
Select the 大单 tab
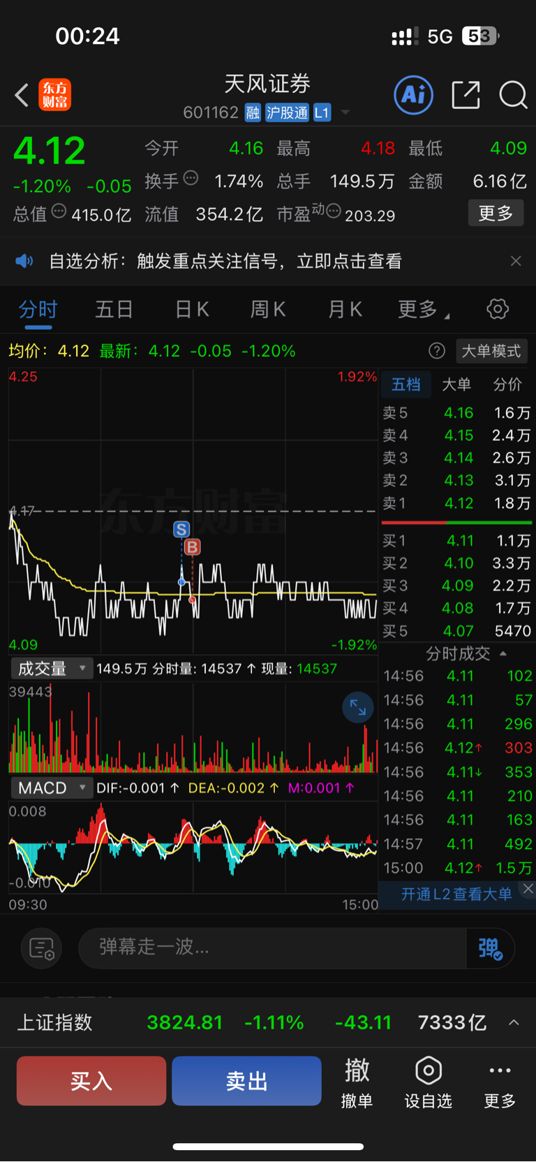[x=456, y=384]
